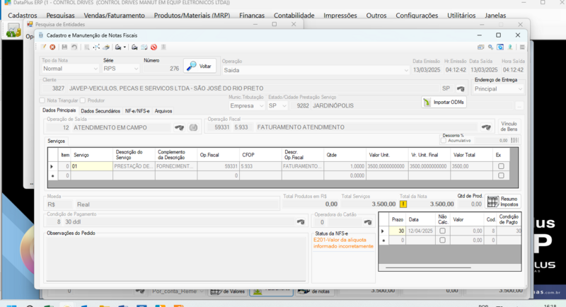Click the network nodes toolbar icon

pos(96,47)
